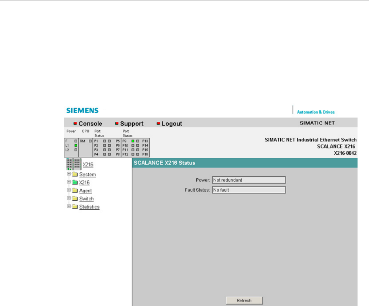Screen dimensions: 369x306
Task: Click the P13 port status LED
Action: click(x=138, y=141)
